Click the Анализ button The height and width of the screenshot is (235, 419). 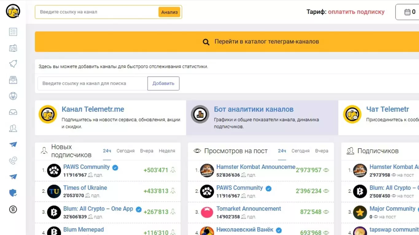pos(169,12)
